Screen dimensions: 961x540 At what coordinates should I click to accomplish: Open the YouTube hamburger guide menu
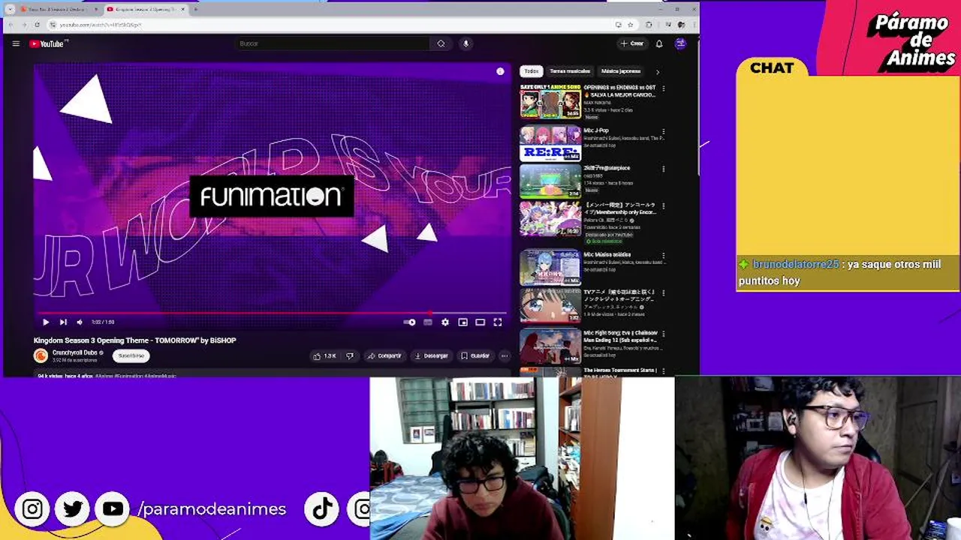(x=16, y=43)
